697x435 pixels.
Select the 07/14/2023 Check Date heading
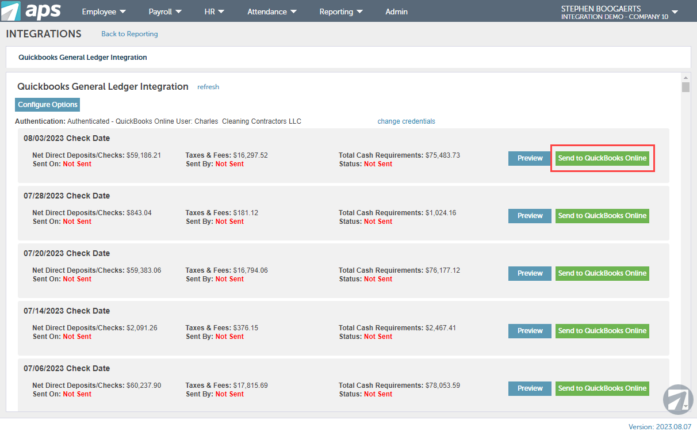67,311
